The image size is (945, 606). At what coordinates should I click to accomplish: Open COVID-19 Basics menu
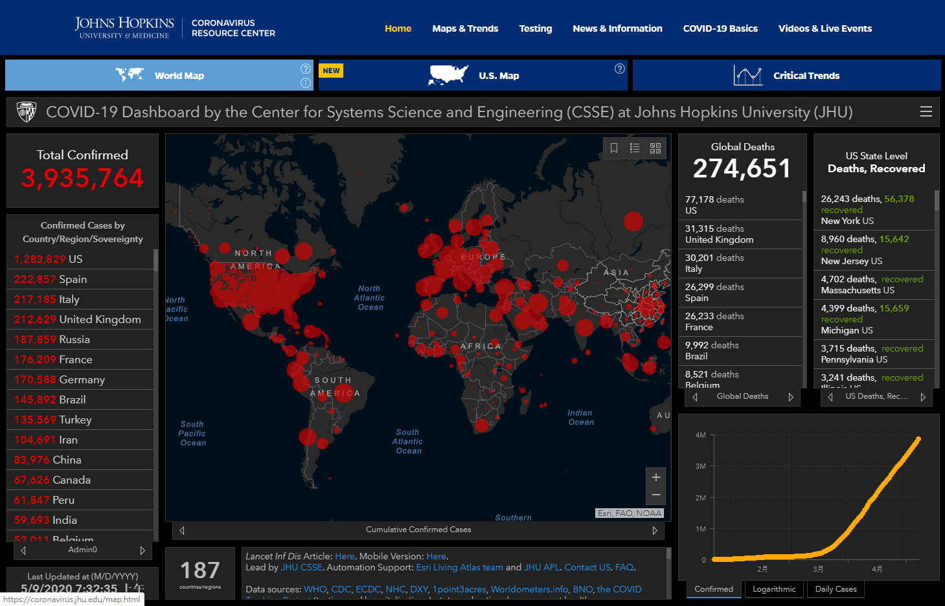[x=720, y=28]
